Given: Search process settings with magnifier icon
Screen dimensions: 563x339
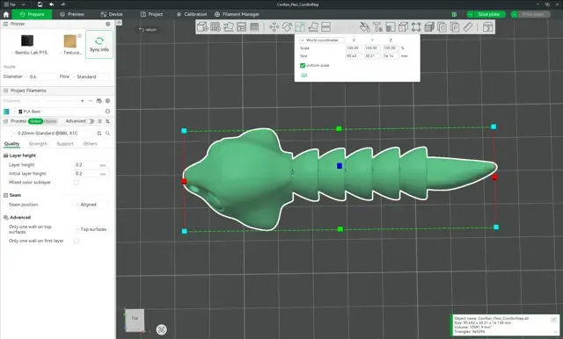Looking at the screenshot, I should (x=107, y=133).
